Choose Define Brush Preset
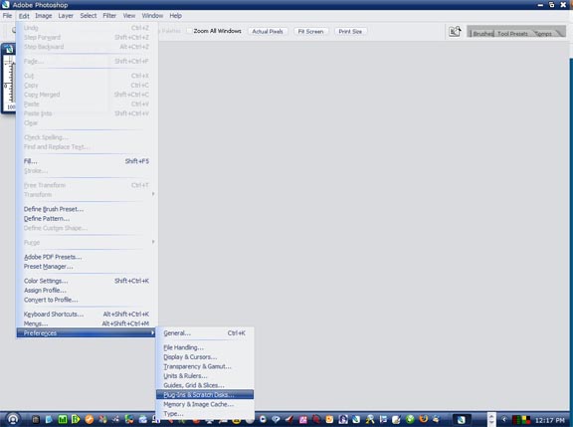Image resolution: width=573 pixels, height=427 pixels. [87, 209]
